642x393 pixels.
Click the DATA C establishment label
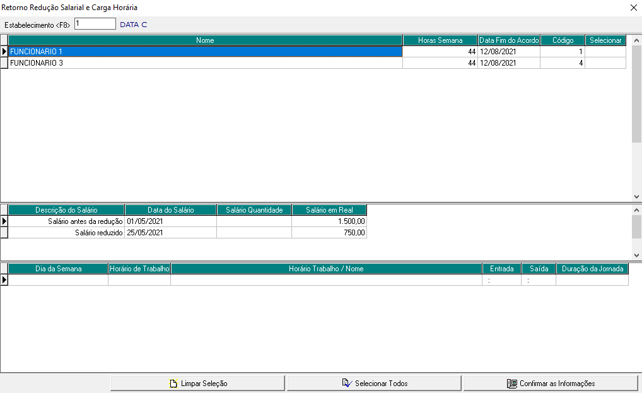[134, 25]
